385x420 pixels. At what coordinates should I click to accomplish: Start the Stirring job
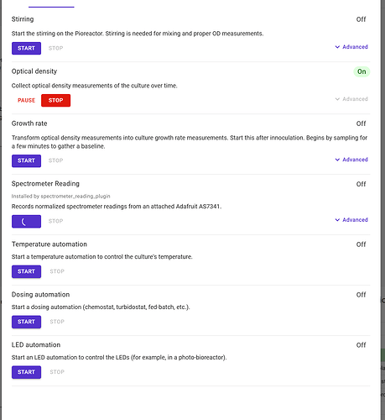coord(26,49)
